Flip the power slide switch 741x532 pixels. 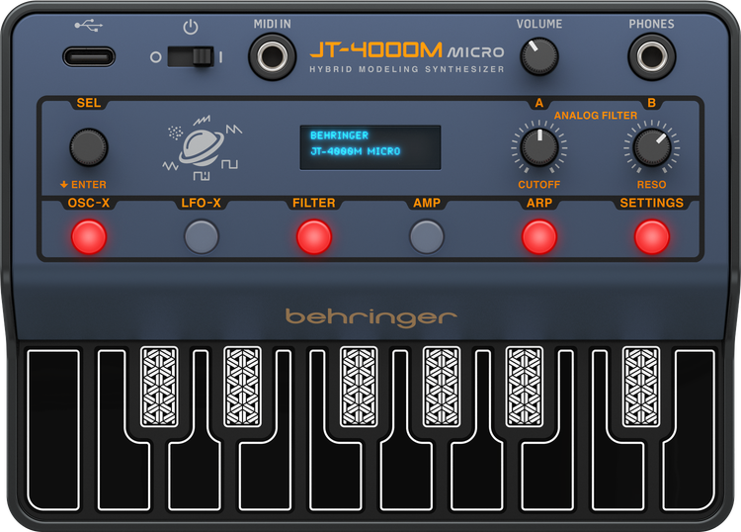point(191,56)
